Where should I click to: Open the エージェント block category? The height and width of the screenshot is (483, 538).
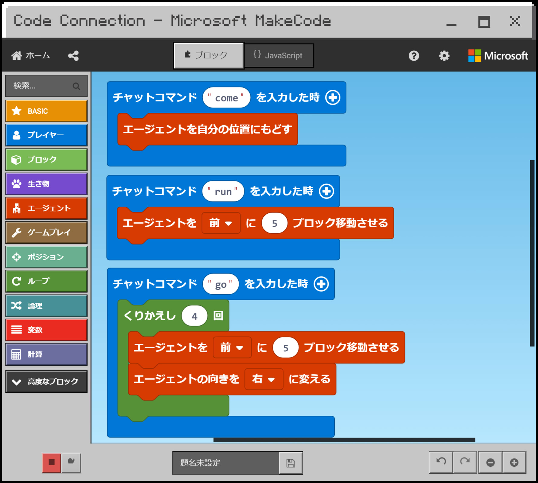click(47, 208)
